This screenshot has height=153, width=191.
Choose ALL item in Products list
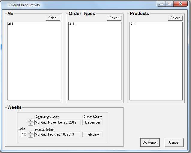tap(133, 24)
